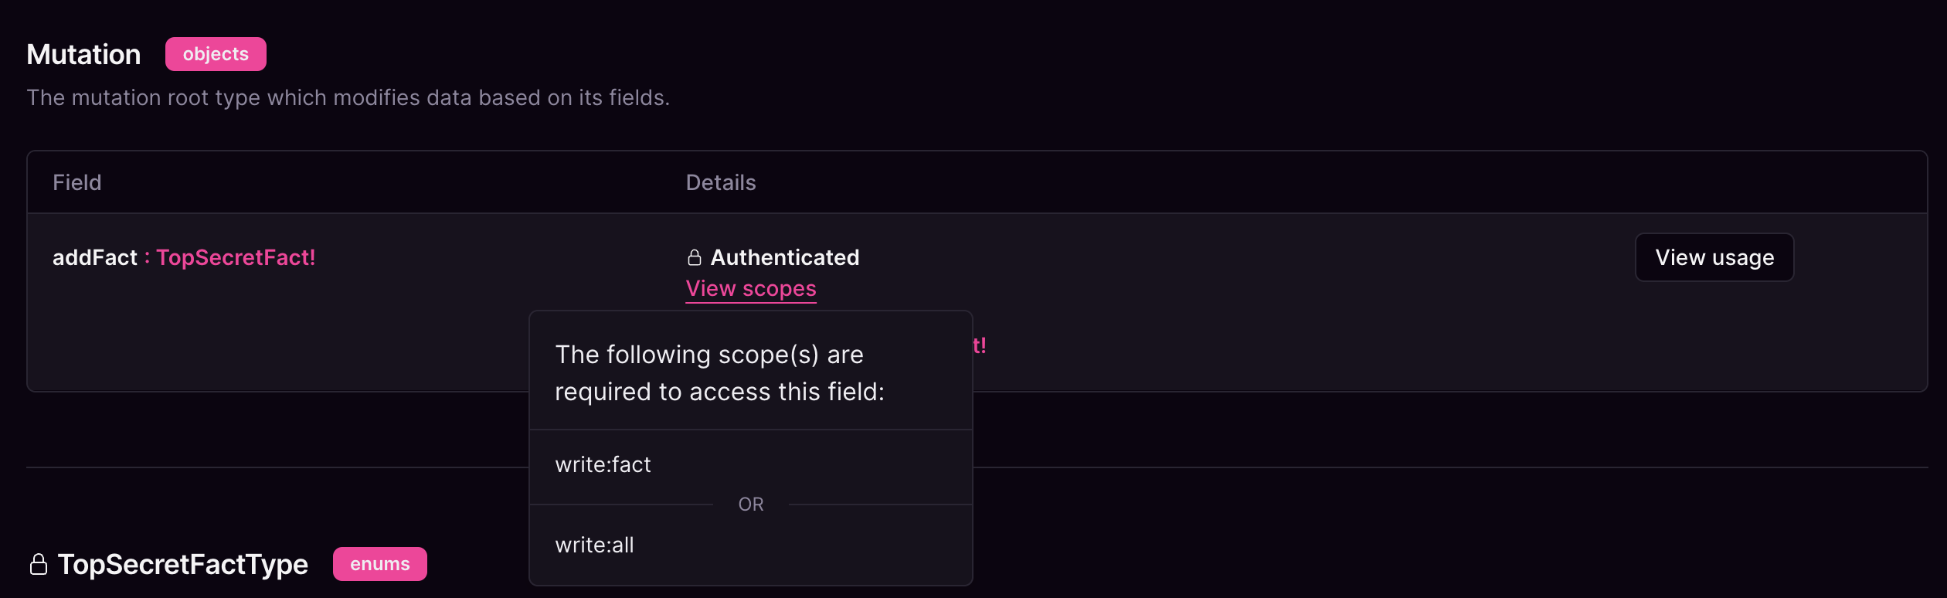
Task: Click inside the scopes tooltip panel
Action: pos(750,371)
